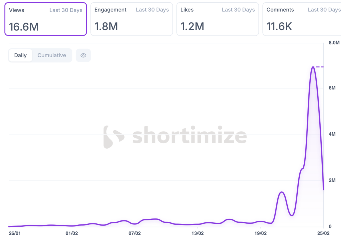This screenshot has width=341, height=240.
Task: Click "Last 30 Days" in the Views card
Action: point(66,10)
